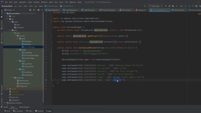Collapse the pages package node
Image resolution: width=201 pixels, height=113 pixels.
(x=17, y=50)
